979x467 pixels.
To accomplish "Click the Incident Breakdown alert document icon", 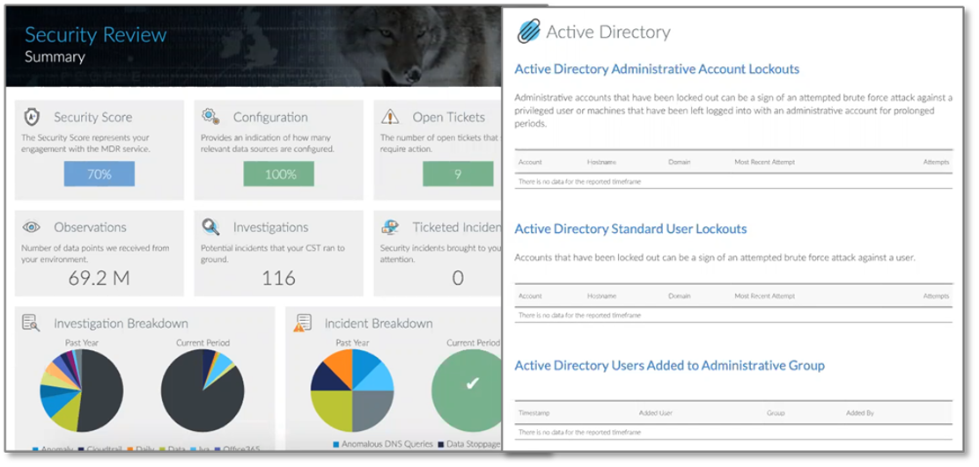I will 302,323.
